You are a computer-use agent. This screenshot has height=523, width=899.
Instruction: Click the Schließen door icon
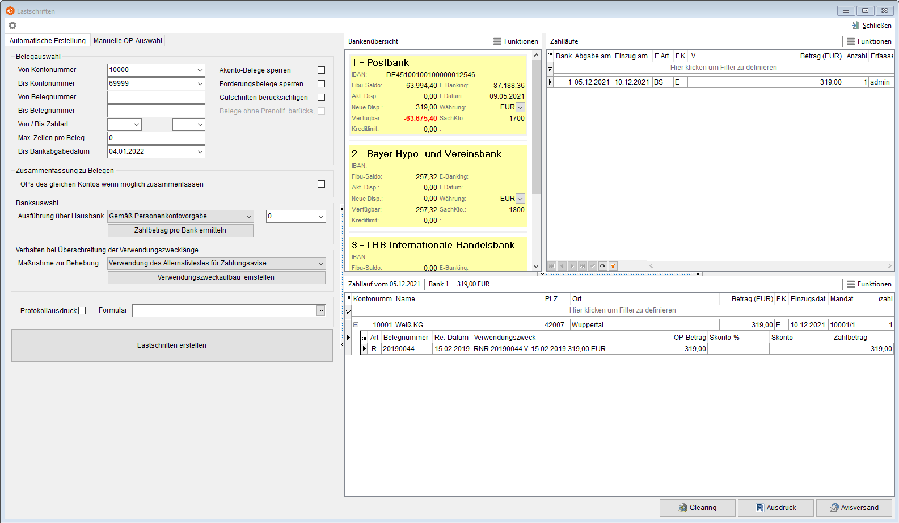tap(855, 26)
